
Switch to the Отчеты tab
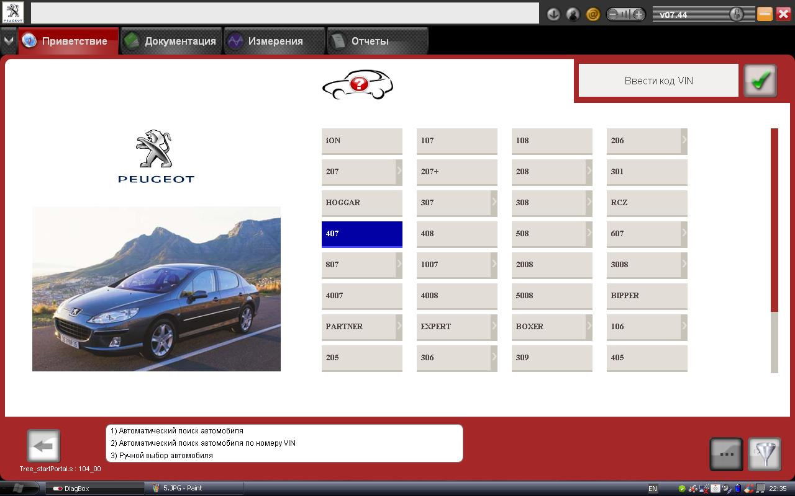point(377,42)
